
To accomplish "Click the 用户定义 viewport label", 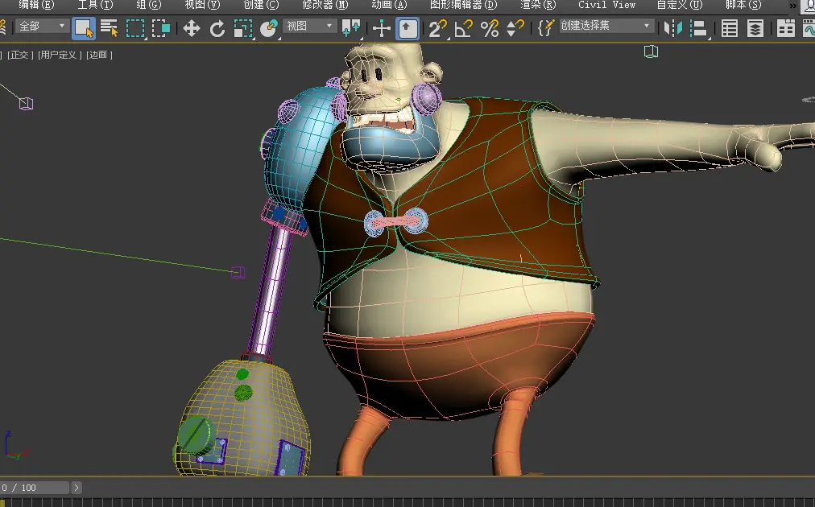I will tap(60, 55).
